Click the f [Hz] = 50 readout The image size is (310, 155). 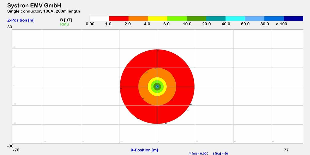220,153
